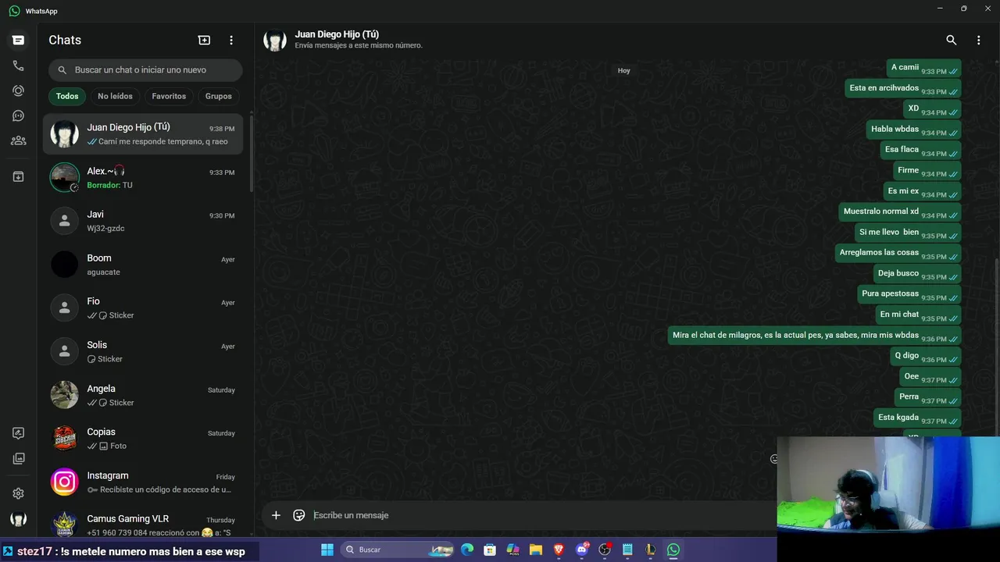Open own profile picture in sidebar
The height and width of the screenshot is (562, 1000).
click(18, 518)
